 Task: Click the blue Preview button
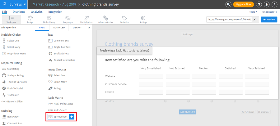pos(269,19)
